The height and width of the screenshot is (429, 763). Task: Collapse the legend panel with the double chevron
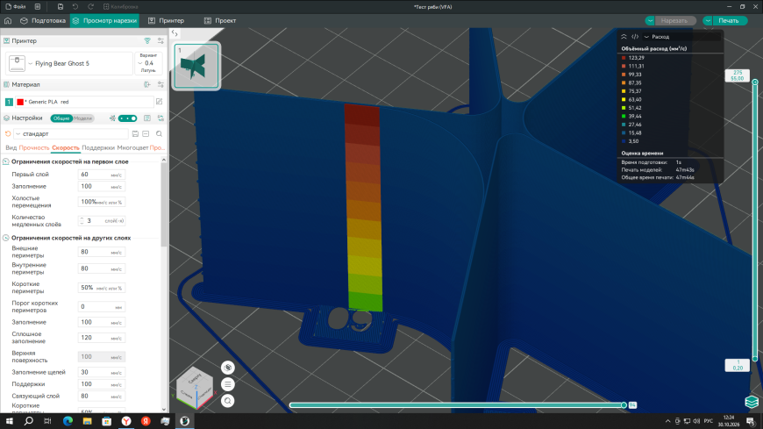(x=624, y=37)
